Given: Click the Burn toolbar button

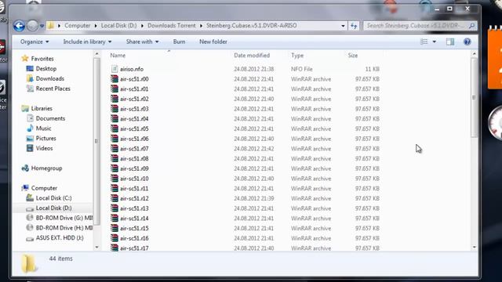Looking at the screenshot, I should click(x=179, y=42).
